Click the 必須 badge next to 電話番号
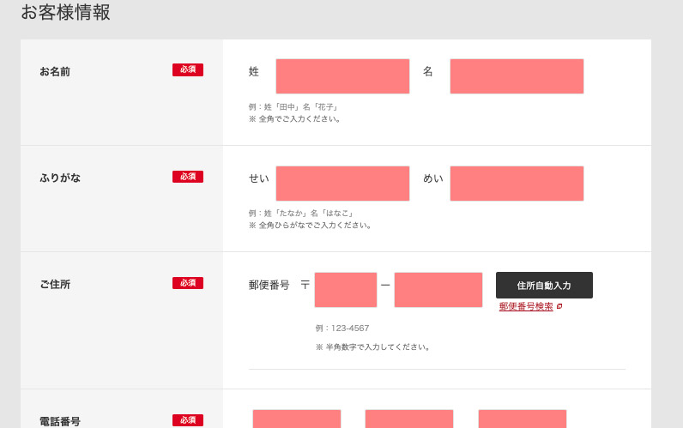Image resolution: width=683 pixels, height=428 pixels. [x=188, y=420]
